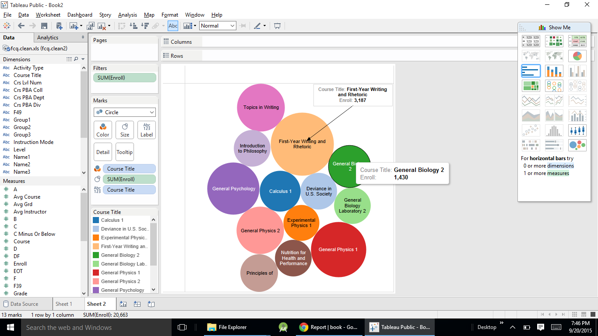This screenshot has width=598, height=336.
Task: Click the Save disk icon in toolbar
Action: [x=44, y=26]
